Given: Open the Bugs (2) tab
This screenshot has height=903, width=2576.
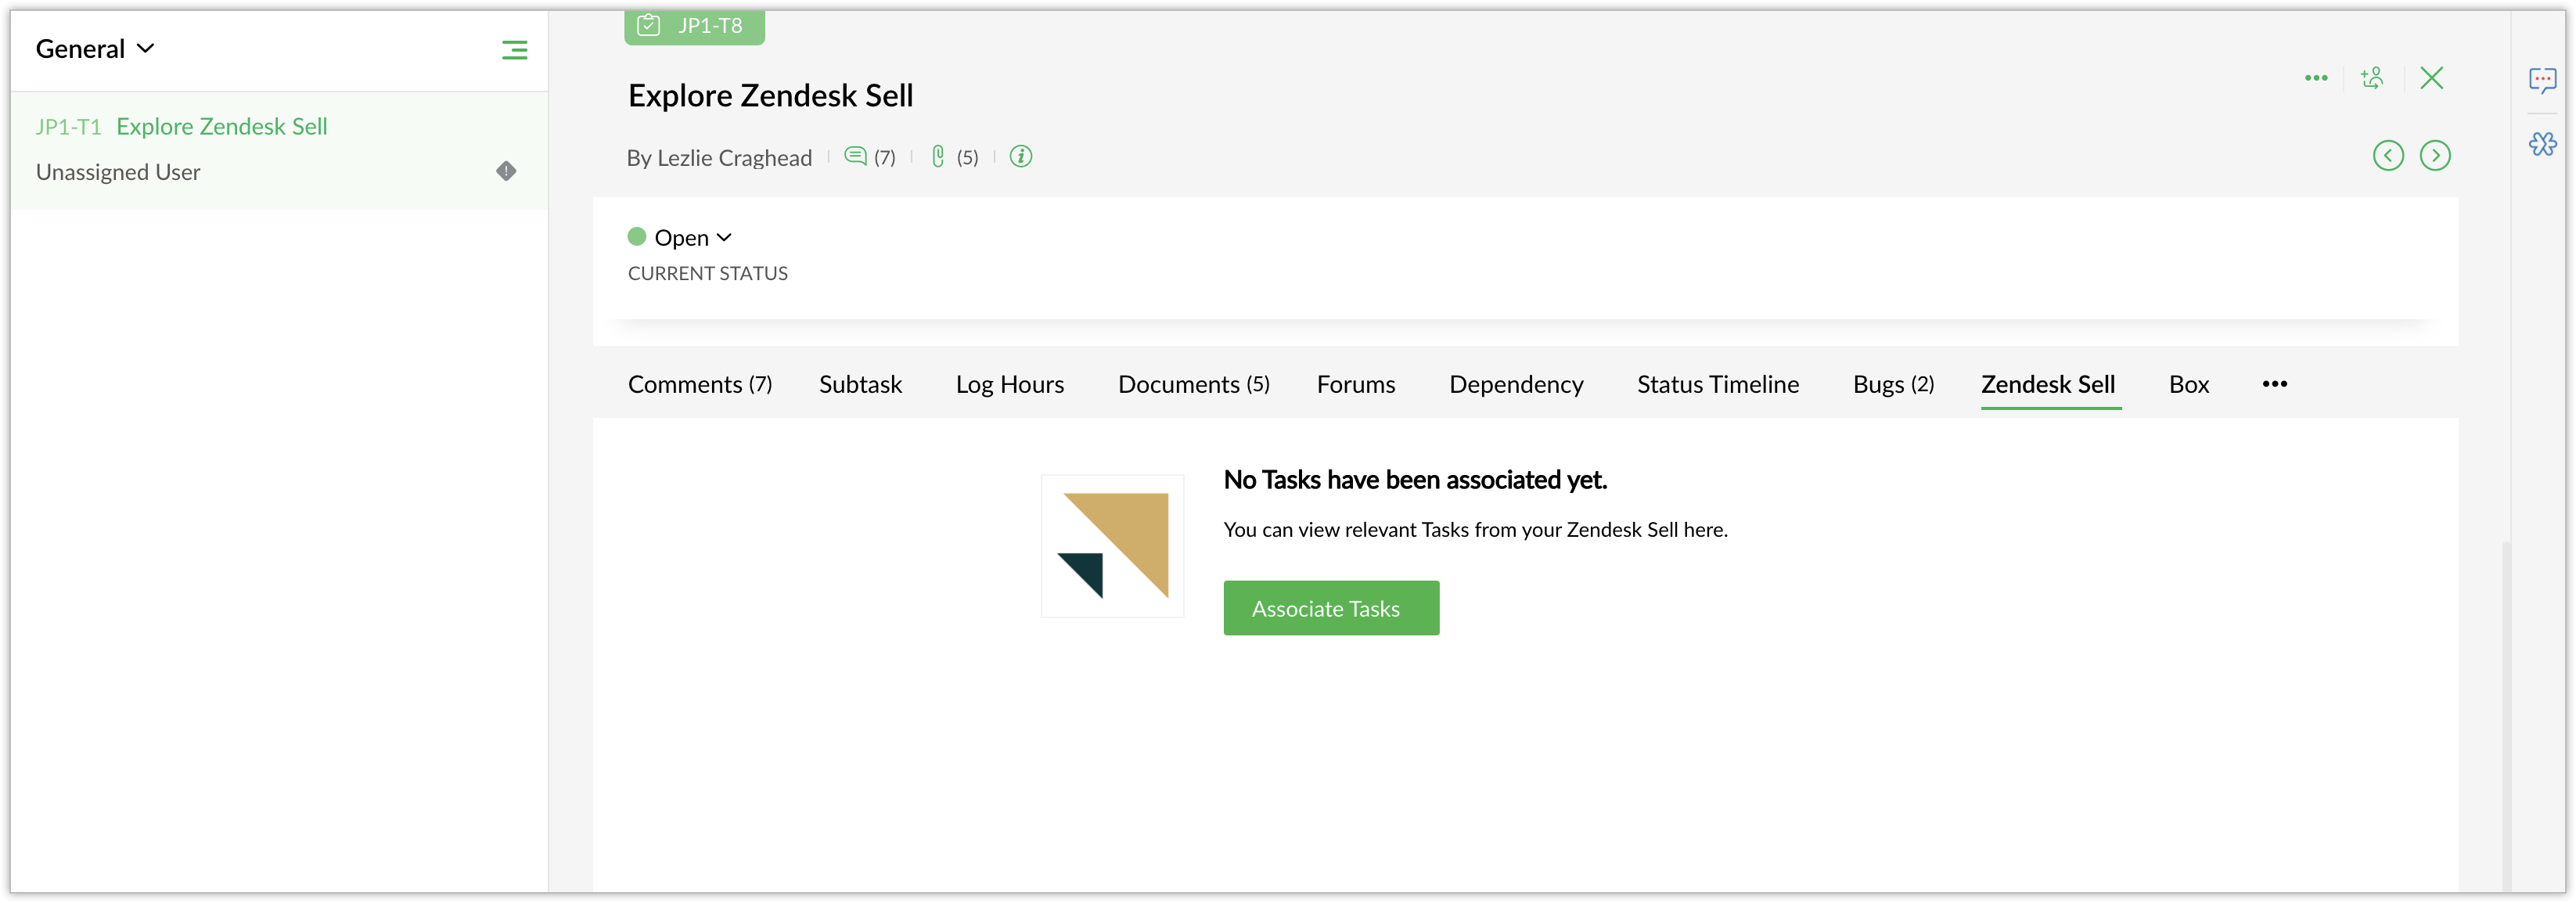Looking at the screenshot, I should (x=1892, y=385).
